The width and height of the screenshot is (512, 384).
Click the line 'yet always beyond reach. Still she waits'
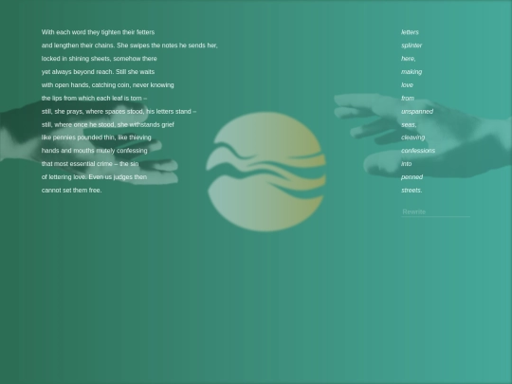click(x=98, y=72)
